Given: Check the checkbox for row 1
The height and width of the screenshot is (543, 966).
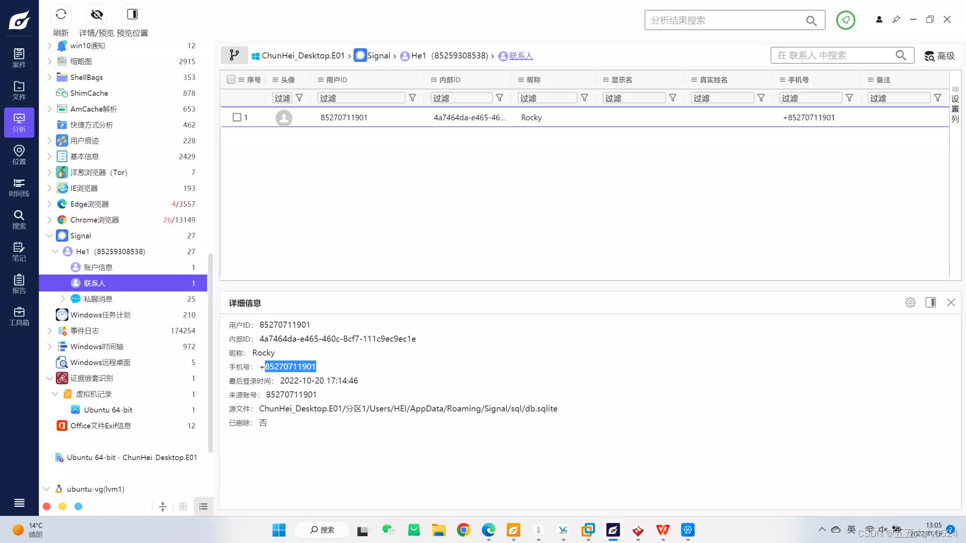Looking at the screenshot, I should click(237, 118).
